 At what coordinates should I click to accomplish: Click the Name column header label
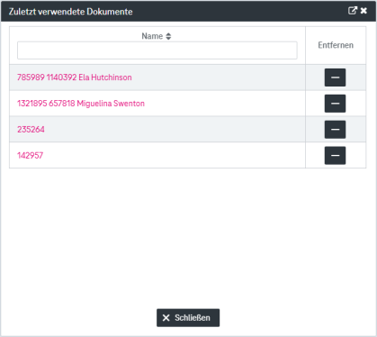pyautogui.click(x=152, y=36)
